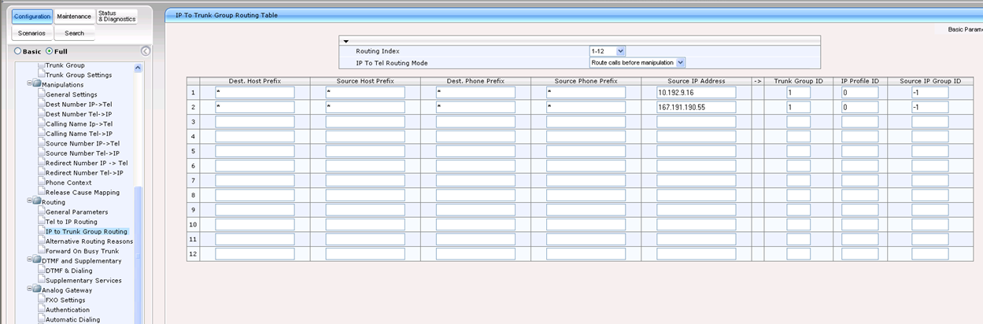The height and width of the screenshot is (324, 983).
Task: Open Calling Name IP->Tel page
Action: pyautogui.click(x=79, y=123)
